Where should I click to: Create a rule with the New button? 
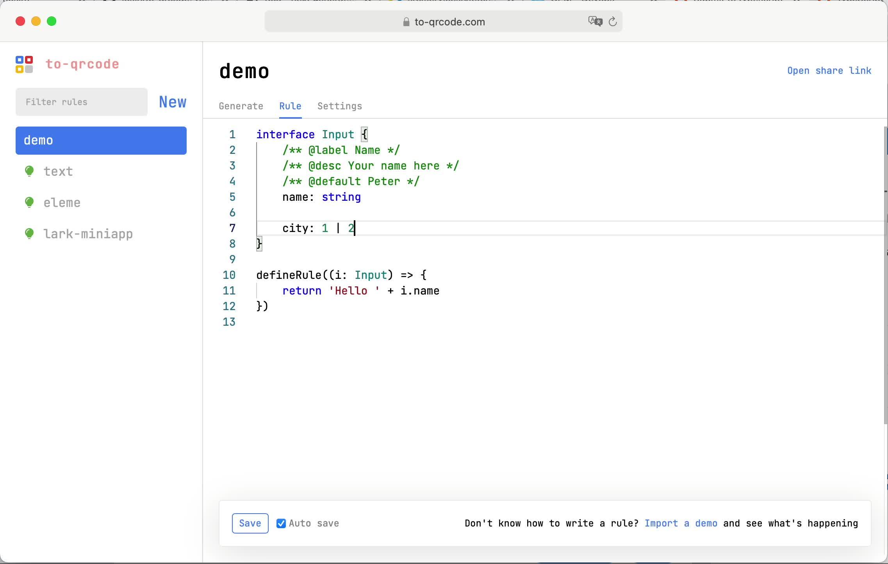[173, 102]
